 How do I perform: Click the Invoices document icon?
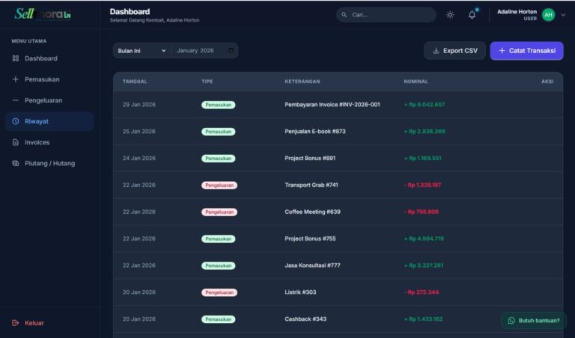(x=16, y=142)
